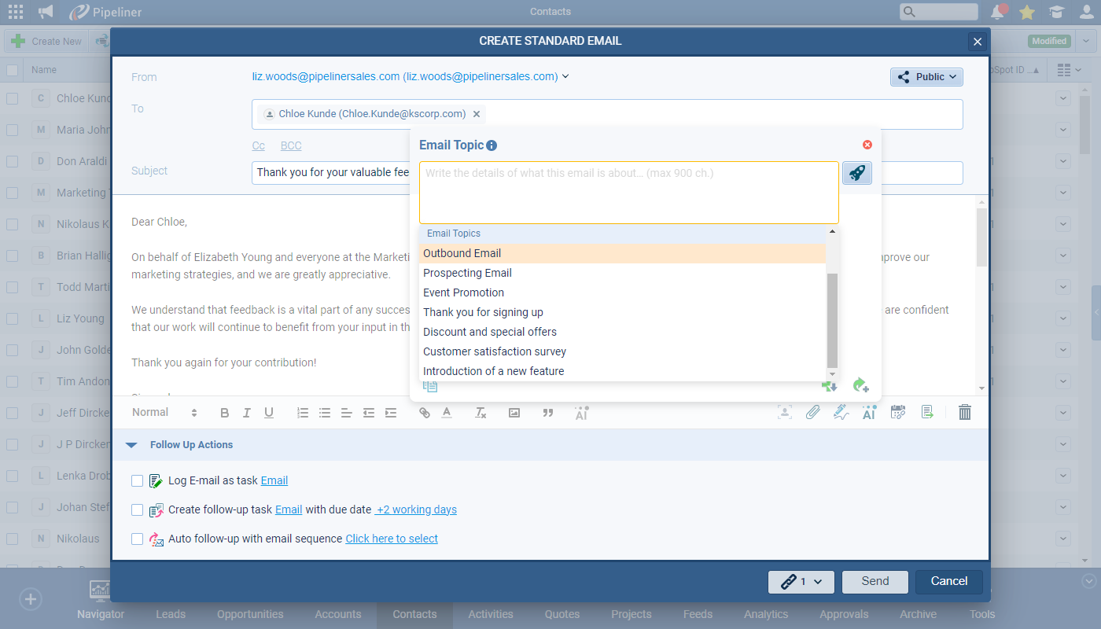Enable Log E-mail as task checkbox
This screenshot has width=1101, height=629.
click(x=138, y=480)
